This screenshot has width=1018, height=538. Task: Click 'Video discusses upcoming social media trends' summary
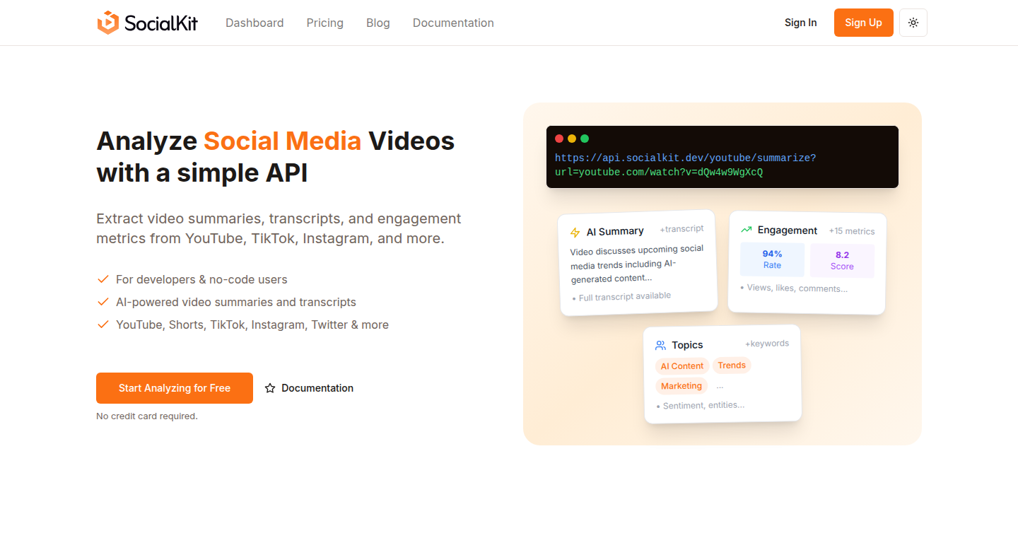(x=638, y=264)
